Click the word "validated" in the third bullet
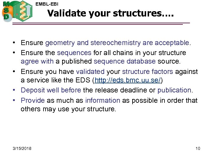This screenshot has height=159, width=213. tap(90, 72)
